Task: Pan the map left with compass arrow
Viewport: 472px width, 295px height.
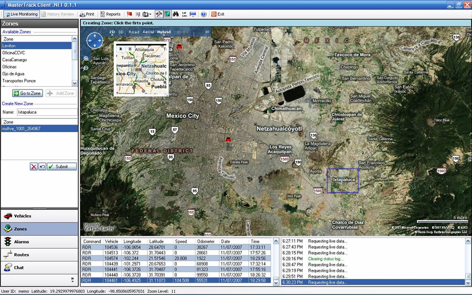Action: coord(90,41)
